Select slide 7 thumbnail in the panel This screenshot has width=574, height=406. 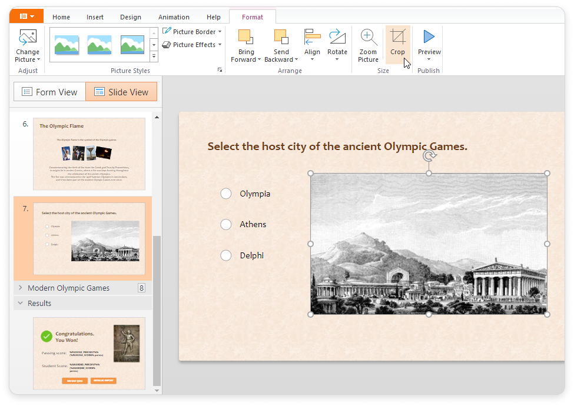coord(89,238)
